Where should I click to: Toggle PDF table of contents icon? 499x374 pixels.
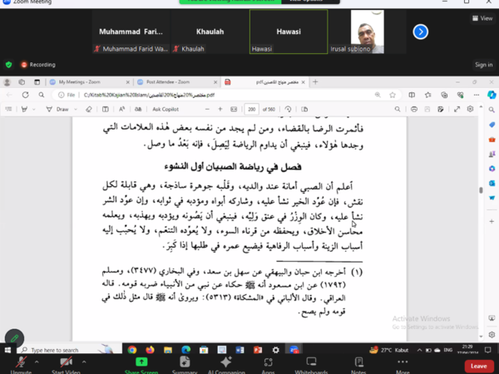(8, 109)
